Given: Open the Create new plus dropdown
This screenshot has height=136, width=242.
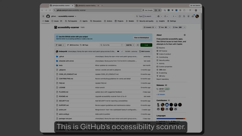Looking at the screenshot, I should pyautogui.click(x=174, y=16).
